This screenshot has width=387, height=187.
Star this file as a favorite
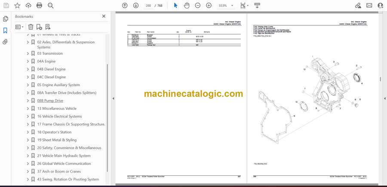[17, 6]
